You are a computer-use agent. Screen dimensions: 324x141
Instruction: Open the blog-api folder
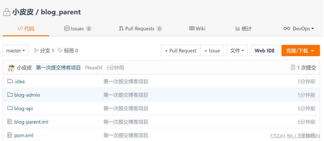(23, 108)
